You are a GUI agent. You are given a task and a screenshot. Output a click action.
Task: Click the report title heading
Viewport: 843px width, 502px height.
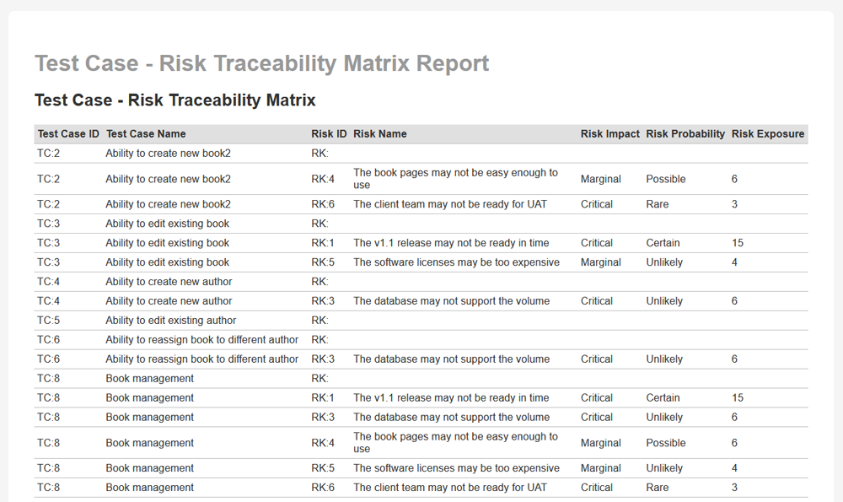click(x=261, y=63)
